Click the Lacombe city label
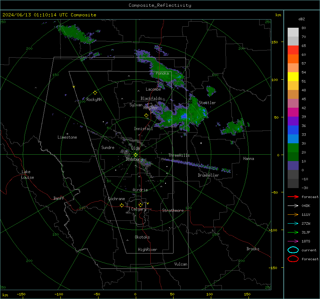320x299 pixels. pyautogui.click(x=153, y=89)
